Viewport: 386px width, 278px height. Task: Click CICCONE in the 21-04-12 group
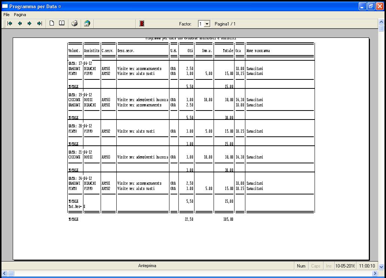(x=74, y=157)
